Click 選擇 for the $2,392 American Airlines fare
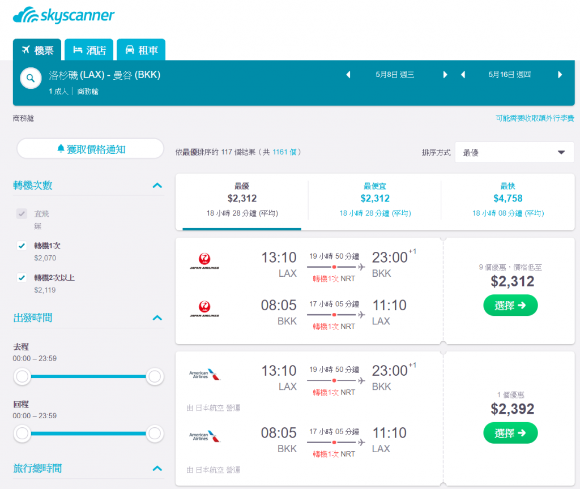This screenshot has width=580, height=489. pos(510,433)
